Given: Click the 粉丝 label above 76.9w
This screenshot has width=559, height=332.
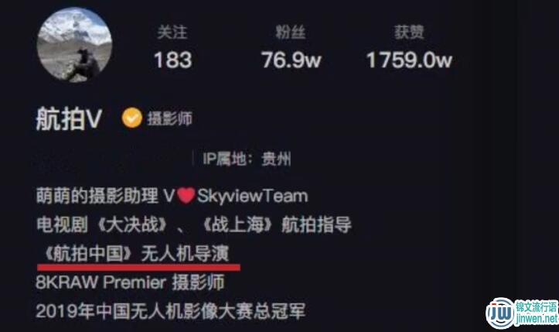Looking at the screenshot, I should (291, 33).
